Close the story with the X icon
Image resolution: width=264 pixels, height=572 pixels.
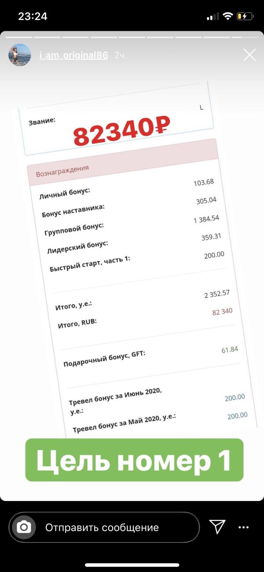pos(249,55)
